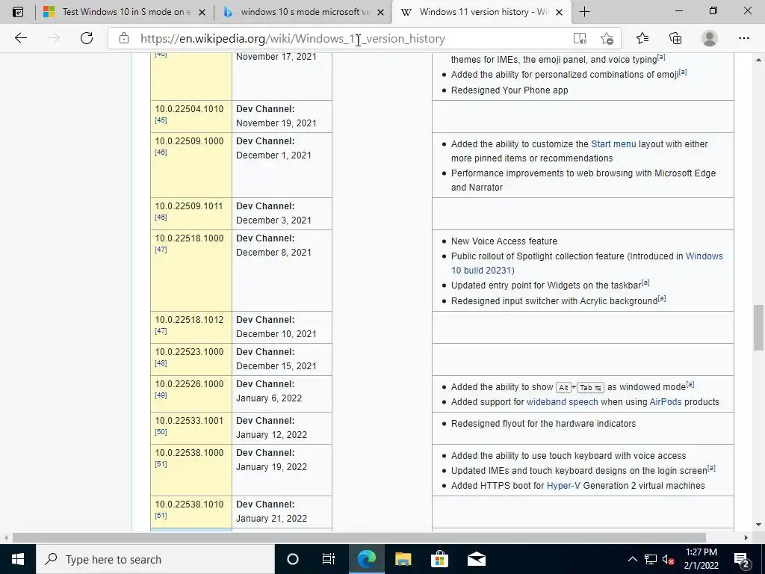
Task: Open the tab actions menu icon
Action: tap(18, 12)
